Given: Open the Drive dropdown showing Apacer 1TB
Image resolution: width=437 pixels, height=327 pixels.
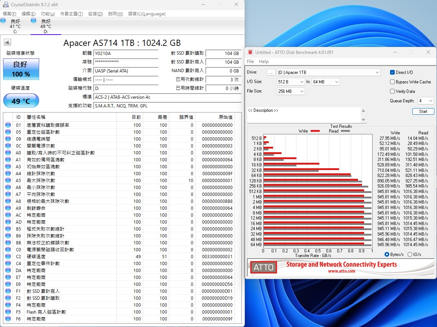Looking at the screenshot, I should (328, 72).
